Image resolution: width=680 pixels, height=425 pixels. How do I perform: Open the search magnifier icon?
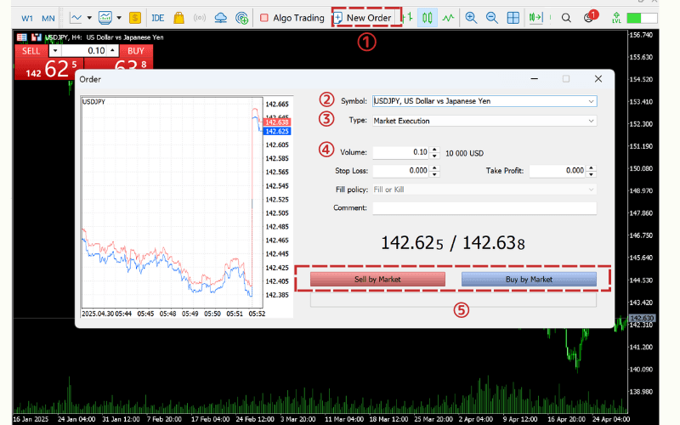566,17
